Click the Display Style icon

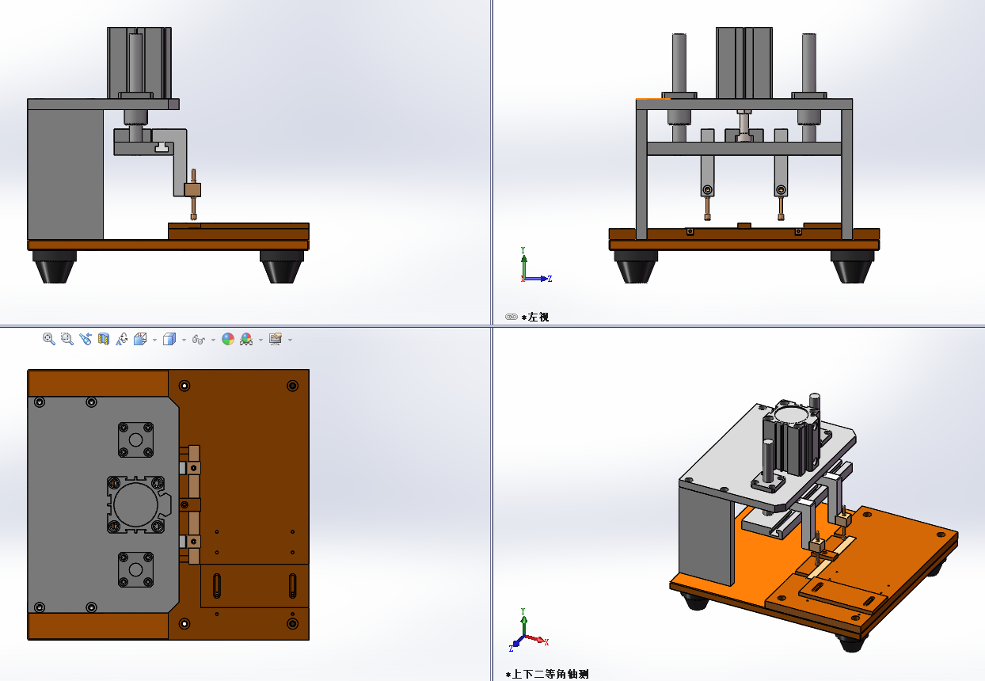169,339
